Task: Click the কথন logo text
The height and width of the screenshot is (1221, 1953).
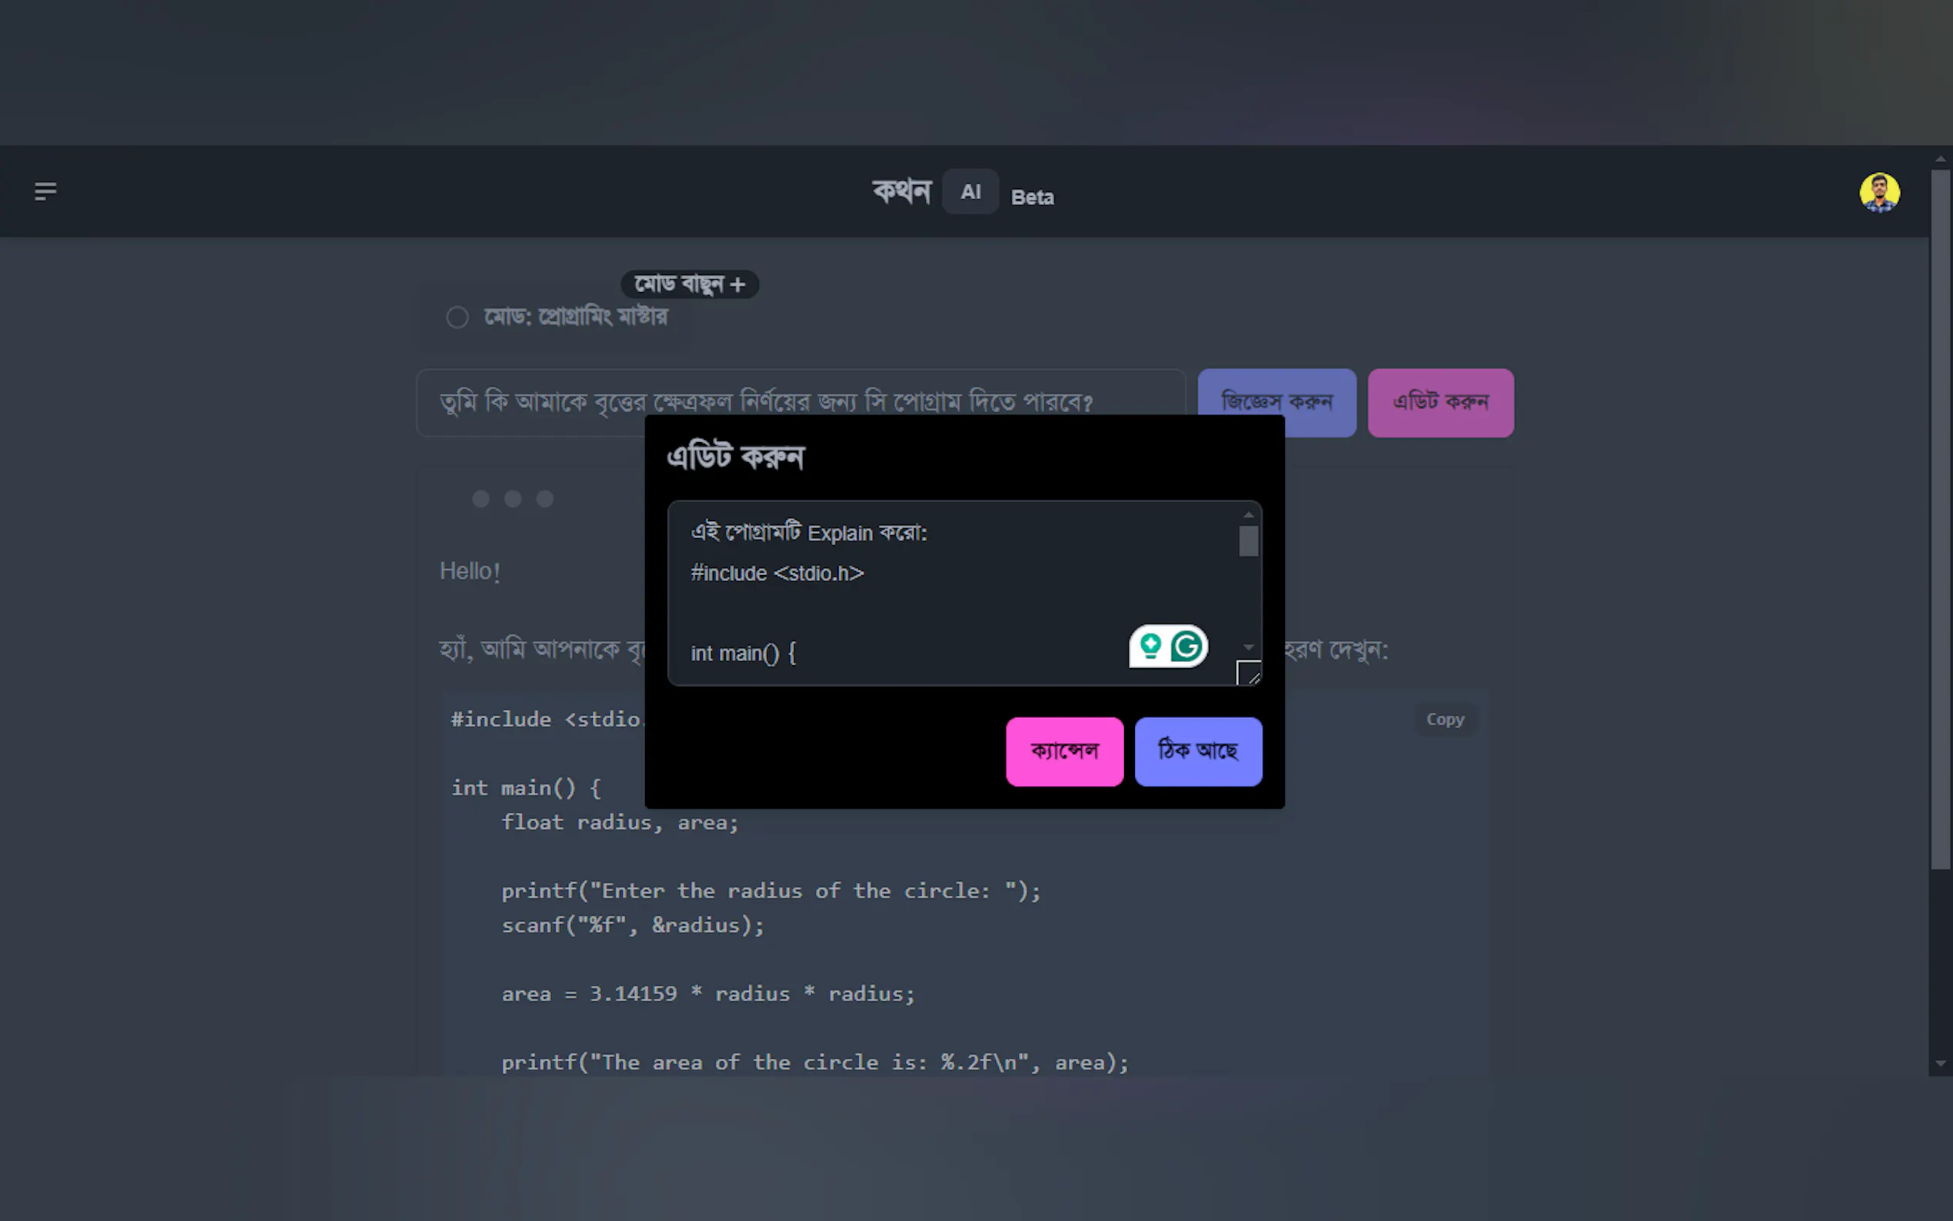Action: coord(901,191)
